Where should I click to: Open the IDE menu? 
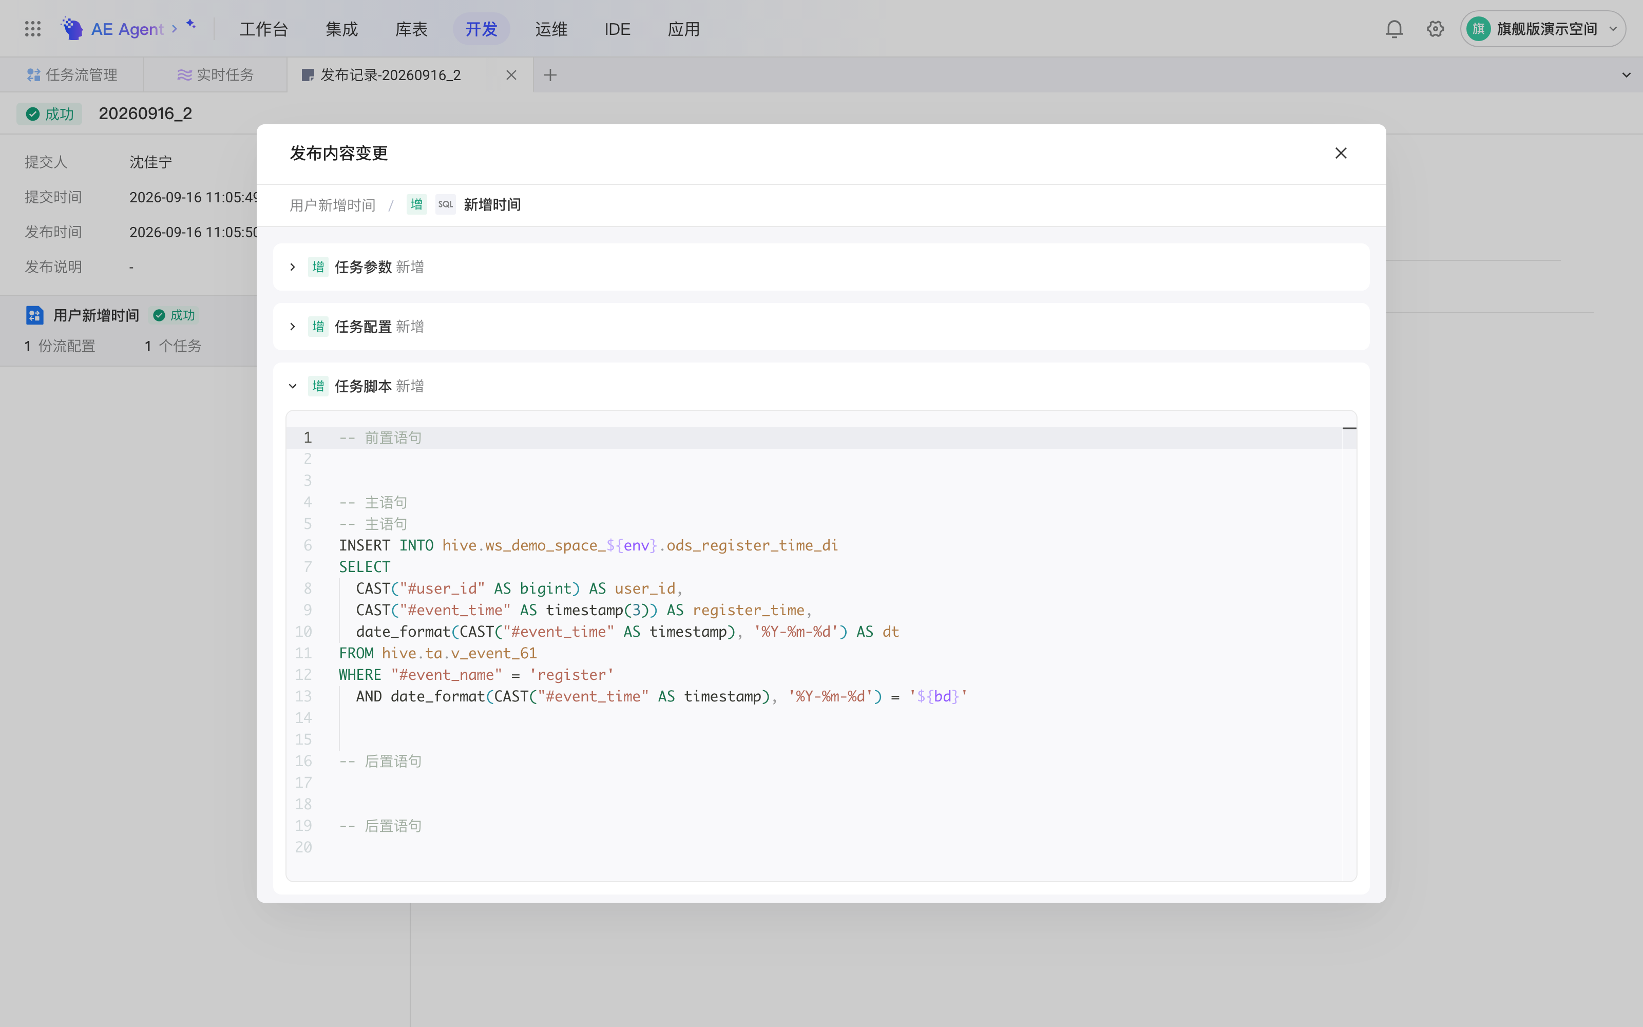(x=617, y=29)
